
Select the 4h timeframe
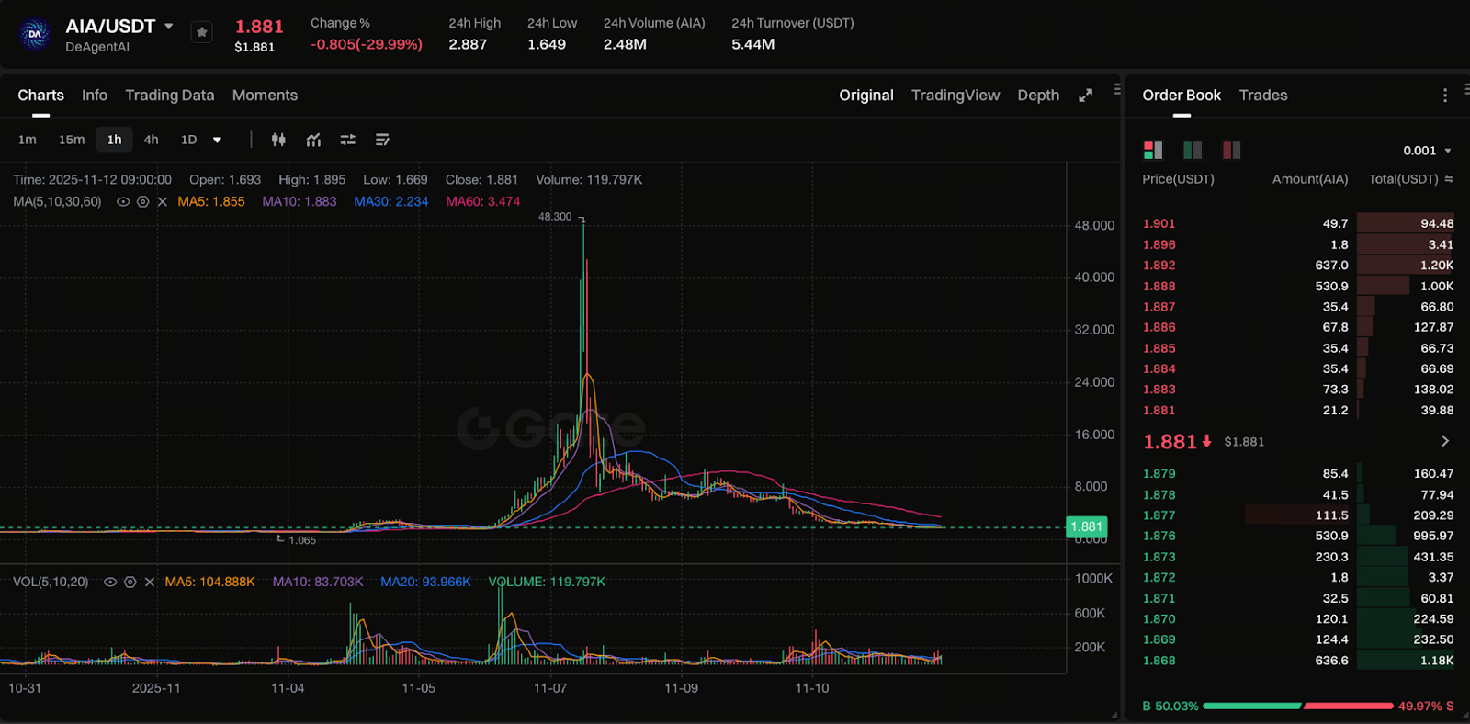tap(151, 140)
